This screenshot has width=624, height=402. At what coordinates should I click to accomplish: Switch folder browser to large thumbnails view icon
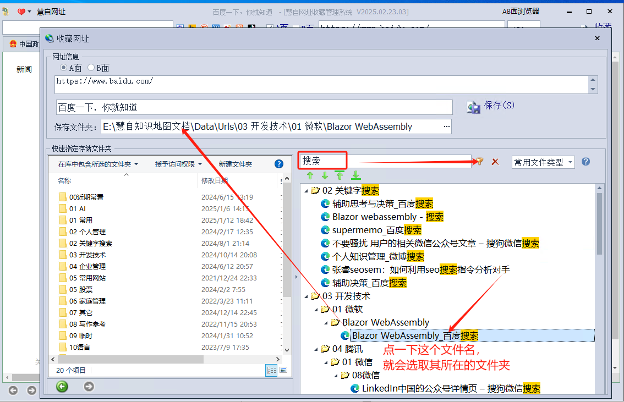283,370
